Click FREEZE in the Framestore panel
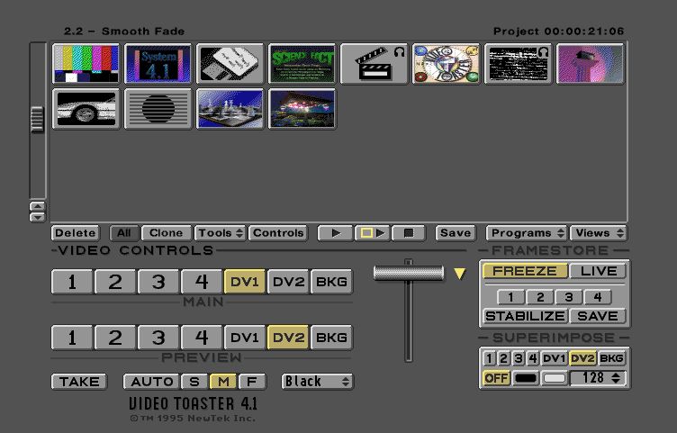This screenshot has width=677, height=433. (x=525, y=271)
